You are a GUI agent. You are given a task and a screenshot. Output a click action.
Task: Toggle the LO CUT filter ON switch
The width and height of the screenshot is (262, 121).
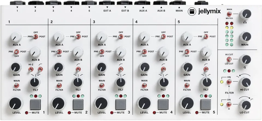(x=229, y=104)
